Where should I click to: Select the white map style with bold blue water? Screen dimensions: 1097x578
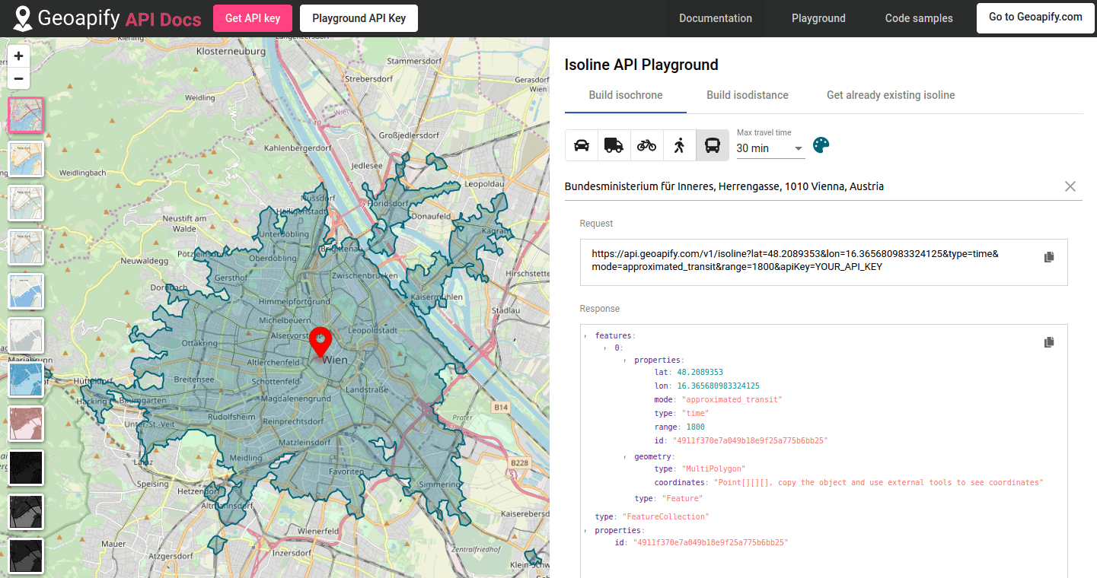[26, 291]
